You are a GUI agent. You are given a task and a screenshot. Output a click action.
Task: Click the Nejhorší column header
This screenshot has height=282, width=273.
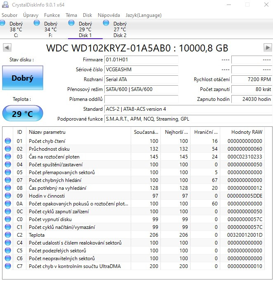pos(176,132)
